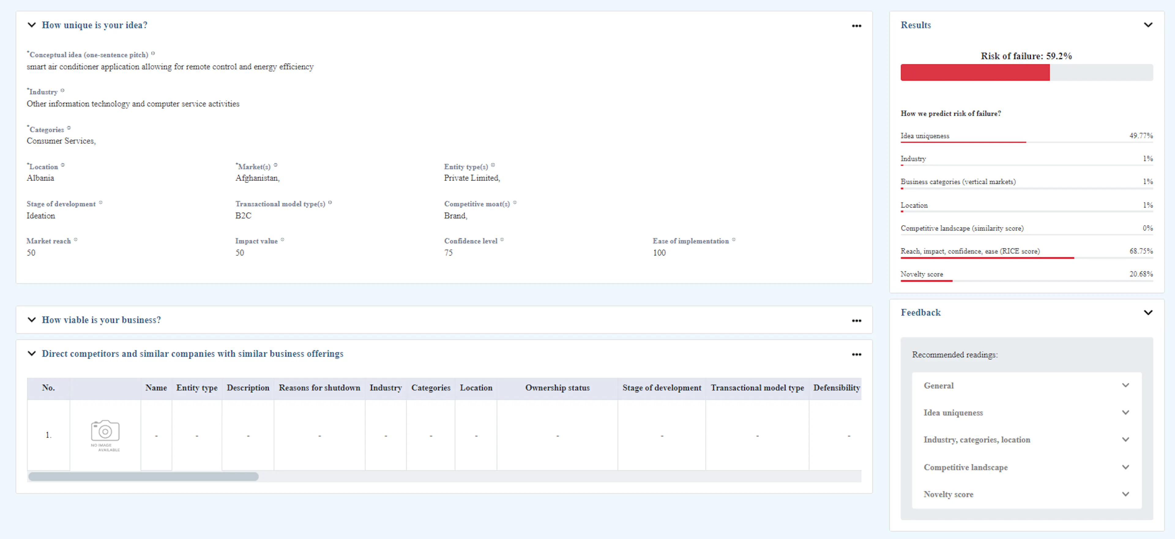The height and width of the screenshot is (539, 1175).
Task: Collapse the 'How unique is your idea?' section
Action: [x=32, y=25]
